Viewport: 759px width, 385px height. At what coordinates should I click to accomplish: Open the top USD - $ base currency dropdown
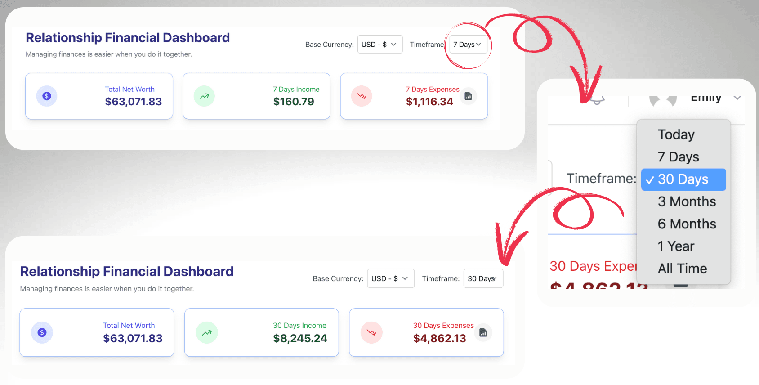tap(380, 45)
